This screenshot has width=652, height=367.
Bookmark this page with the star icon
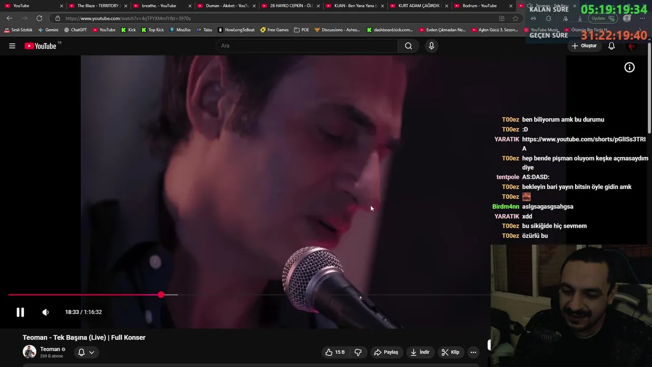(x=515, y=18)
